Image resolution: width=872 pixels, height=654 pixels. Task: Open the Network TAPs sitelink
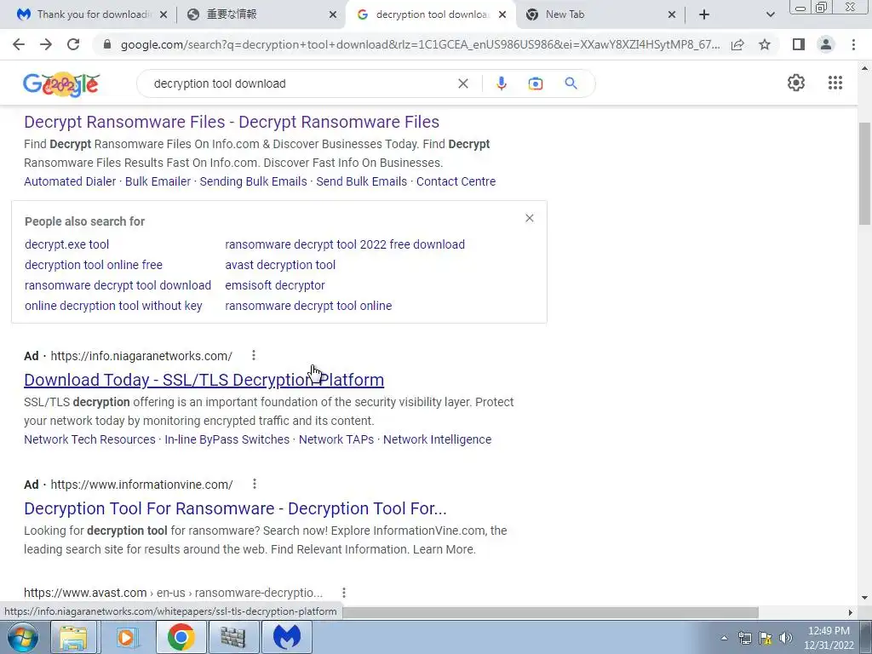tap(336, 439)
